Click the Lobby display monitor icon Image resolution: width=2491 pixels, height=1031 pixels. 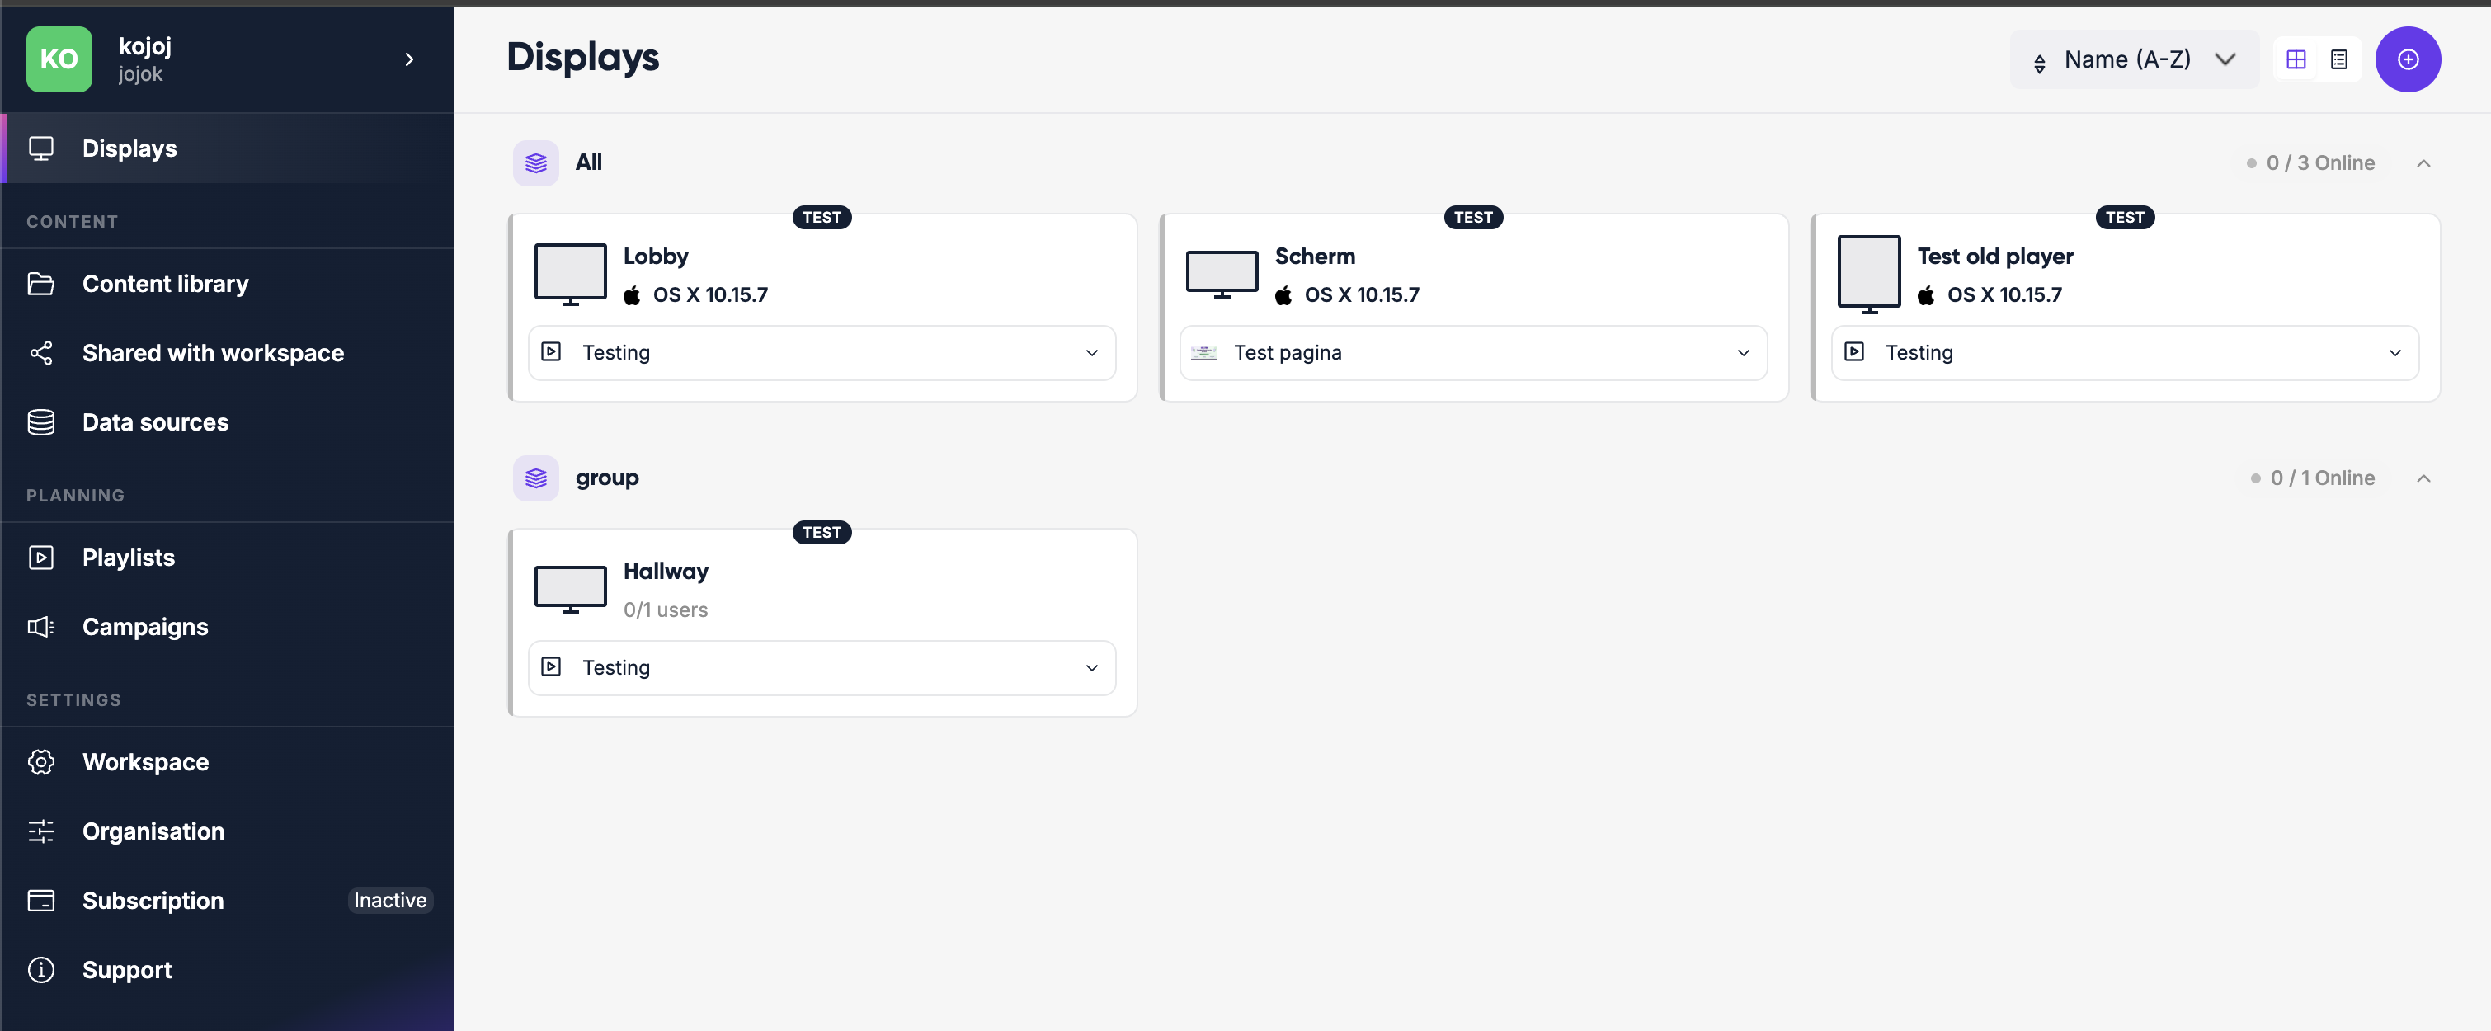coord(570,275)
